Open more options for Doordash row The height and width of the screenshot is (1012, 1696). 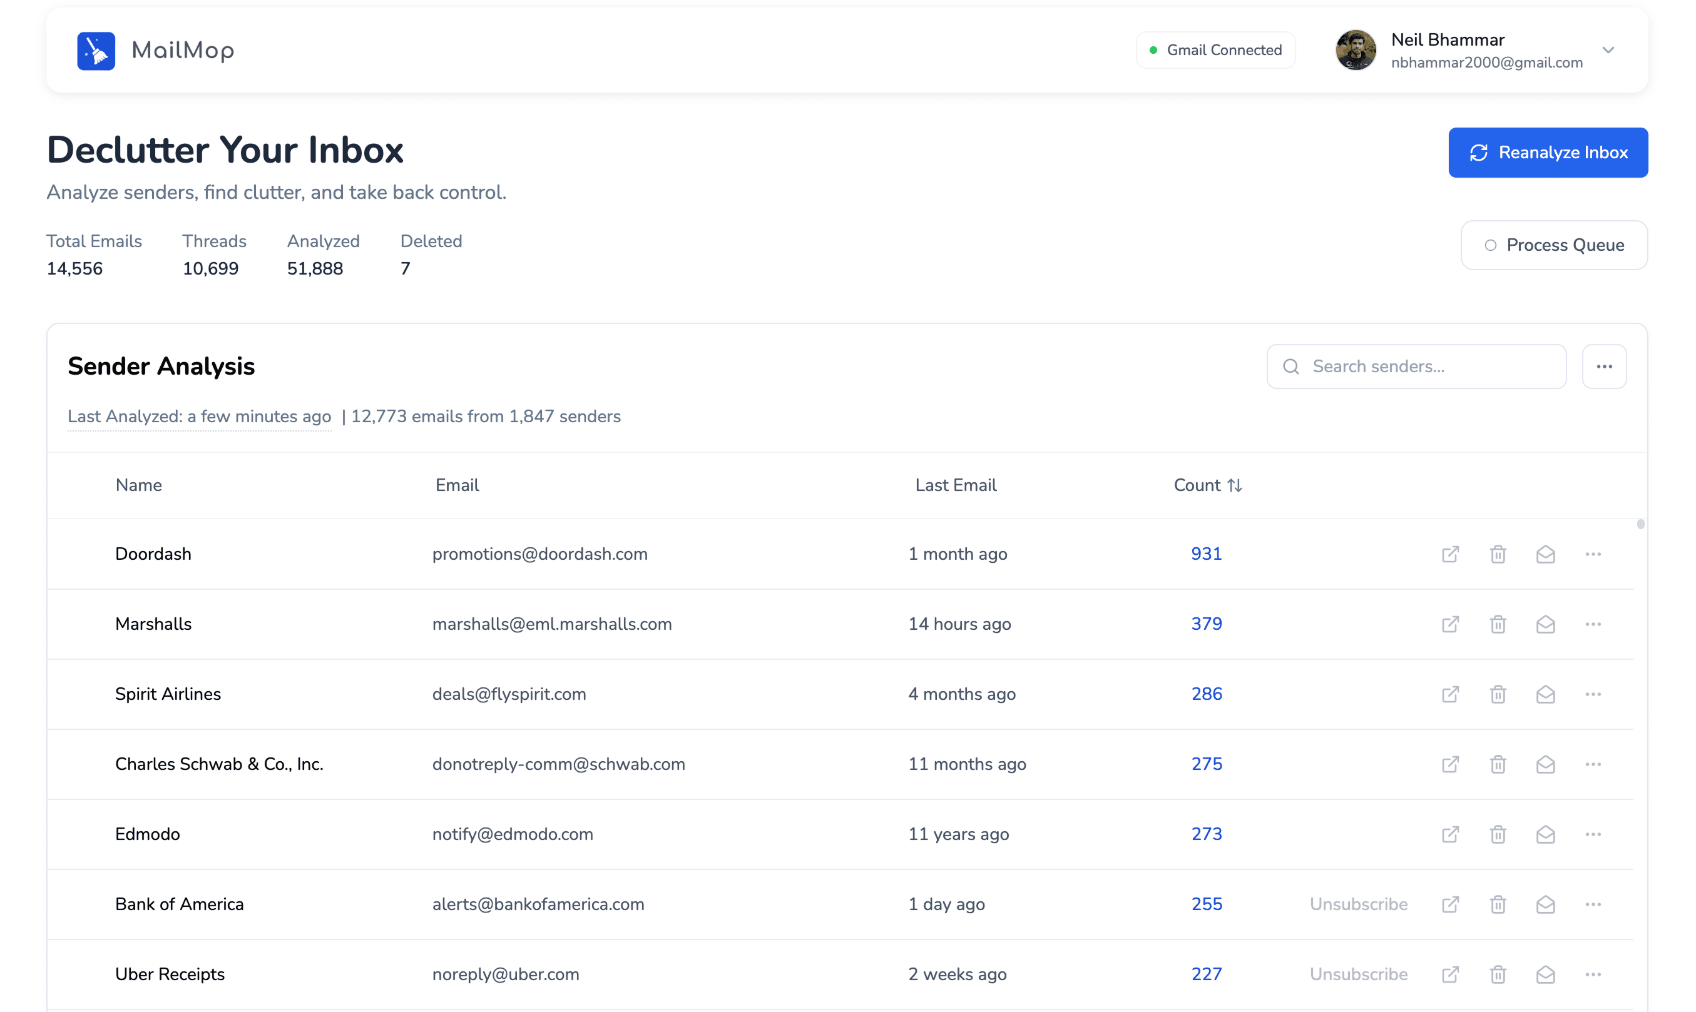(1593, 554)
